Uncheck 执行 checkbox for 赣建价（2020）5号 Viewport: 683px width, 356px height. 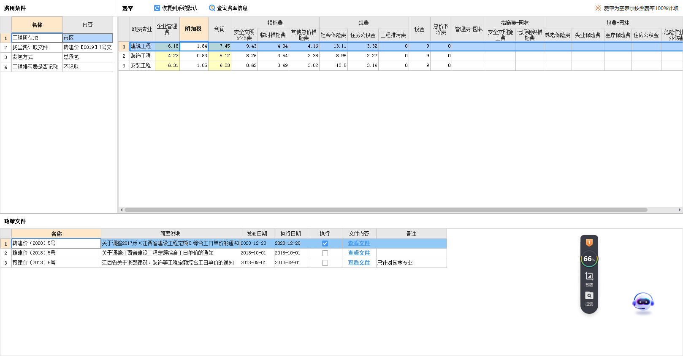click(325, 244)
